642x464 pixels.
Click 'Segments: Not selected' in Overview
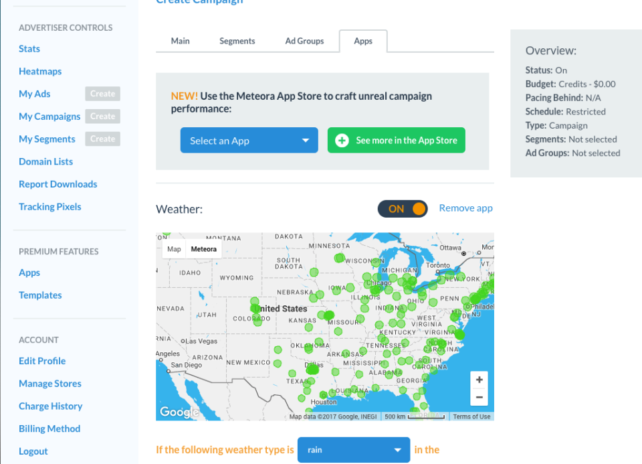(570, 139)
